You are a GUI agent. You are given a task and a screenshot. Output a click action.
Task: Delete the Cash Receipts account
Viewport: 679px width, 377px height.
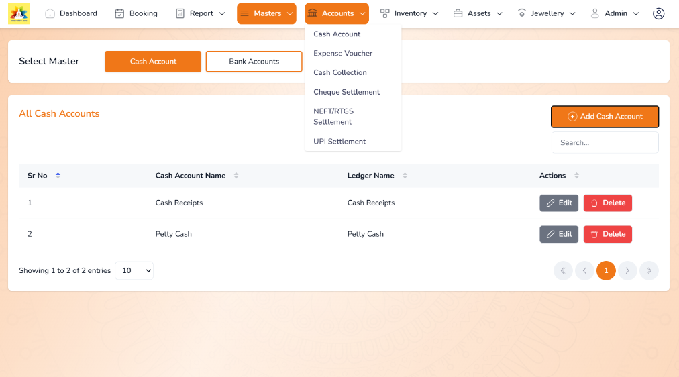[x=608, y=203]
